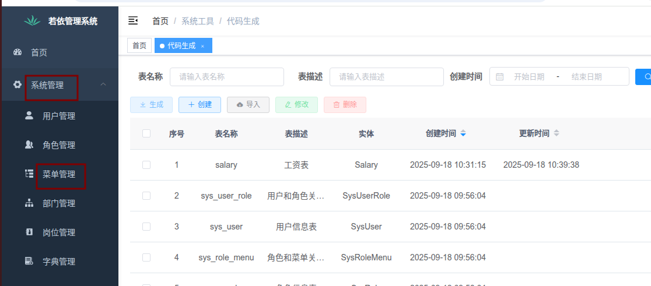Click the RuoYi green logo icon
This screenshot has height=286, width=651.
(x=32, y=21)
